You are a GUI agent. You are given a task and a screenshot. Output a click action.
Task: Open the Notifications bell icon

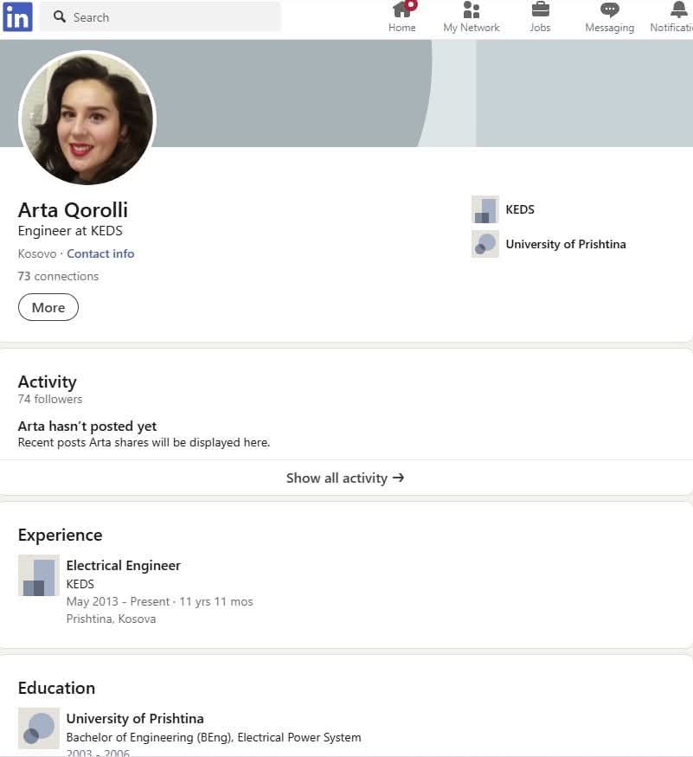pyautogui.click(x=678, y=10)
